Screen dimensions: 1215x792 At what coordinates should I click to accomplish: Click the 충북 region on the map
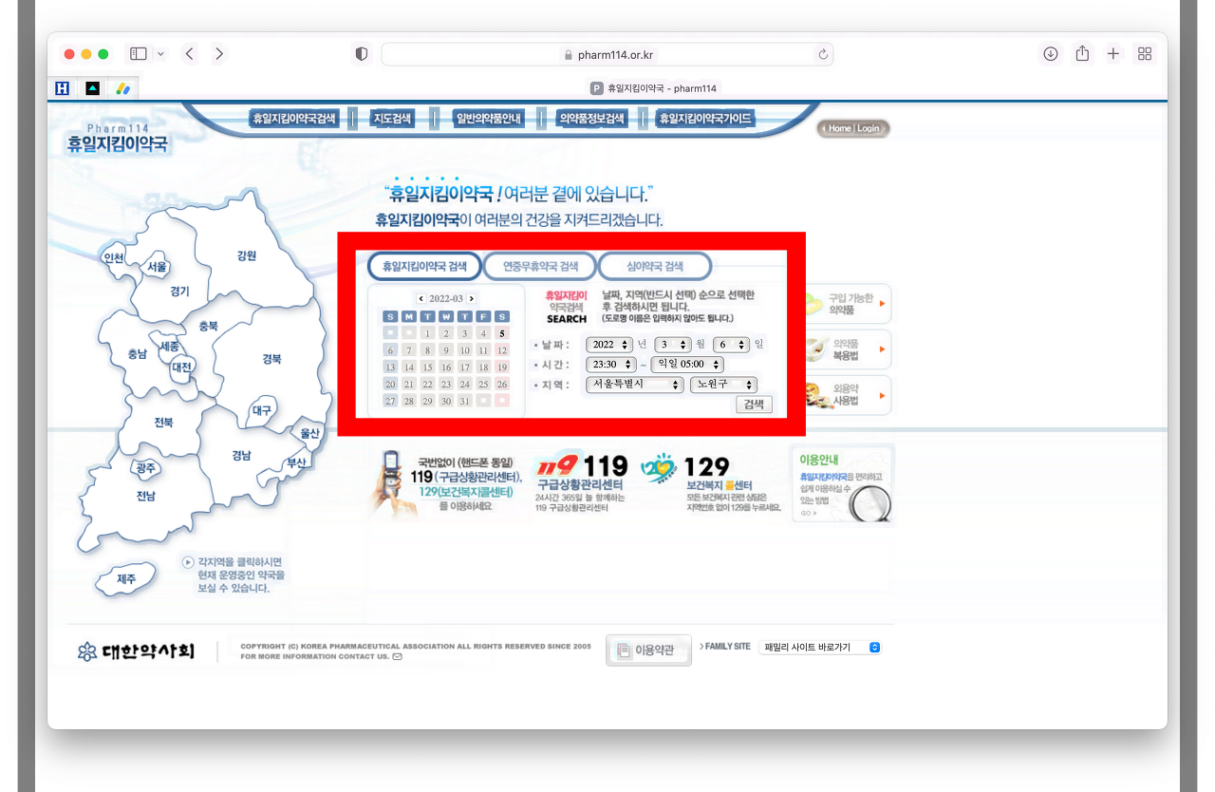point(208,326)
